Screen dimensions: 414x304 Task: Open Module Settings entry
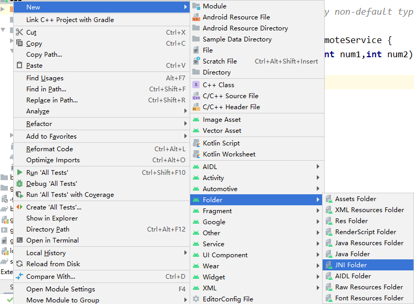tap(101, 289)
